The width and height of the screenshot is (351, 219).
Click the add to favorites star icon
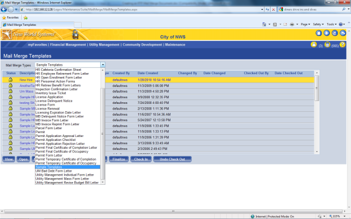(x=25, y=17)
